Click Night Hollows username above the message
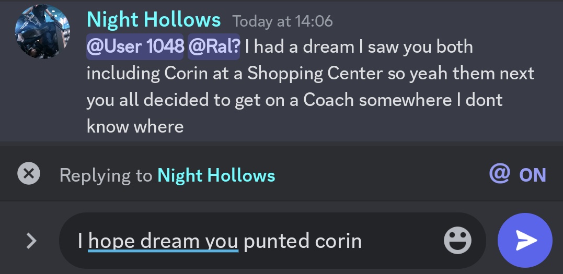This screenshot has width=563, height=274. 154,20
